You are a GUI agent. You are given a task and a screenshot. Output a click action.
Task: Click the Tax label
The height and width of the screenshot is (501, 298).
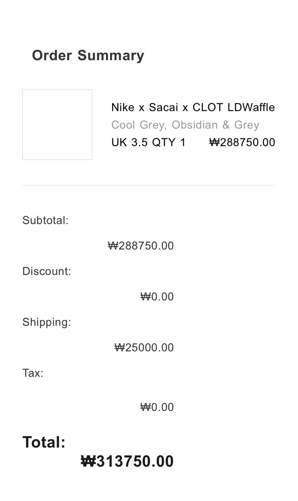coord(33,373)
